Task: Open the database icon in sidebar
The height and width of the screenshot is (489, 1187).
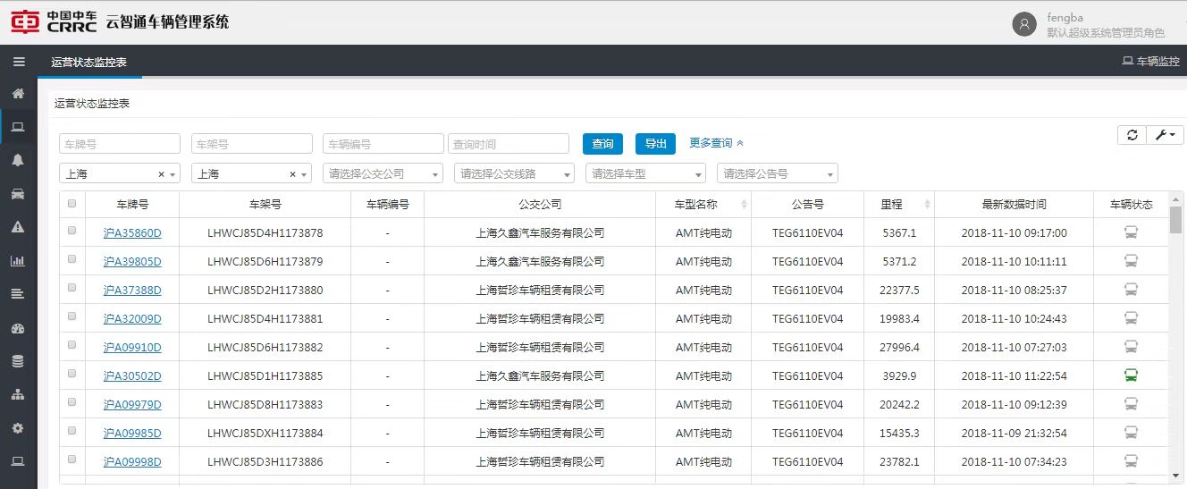Action: point(18,361)
